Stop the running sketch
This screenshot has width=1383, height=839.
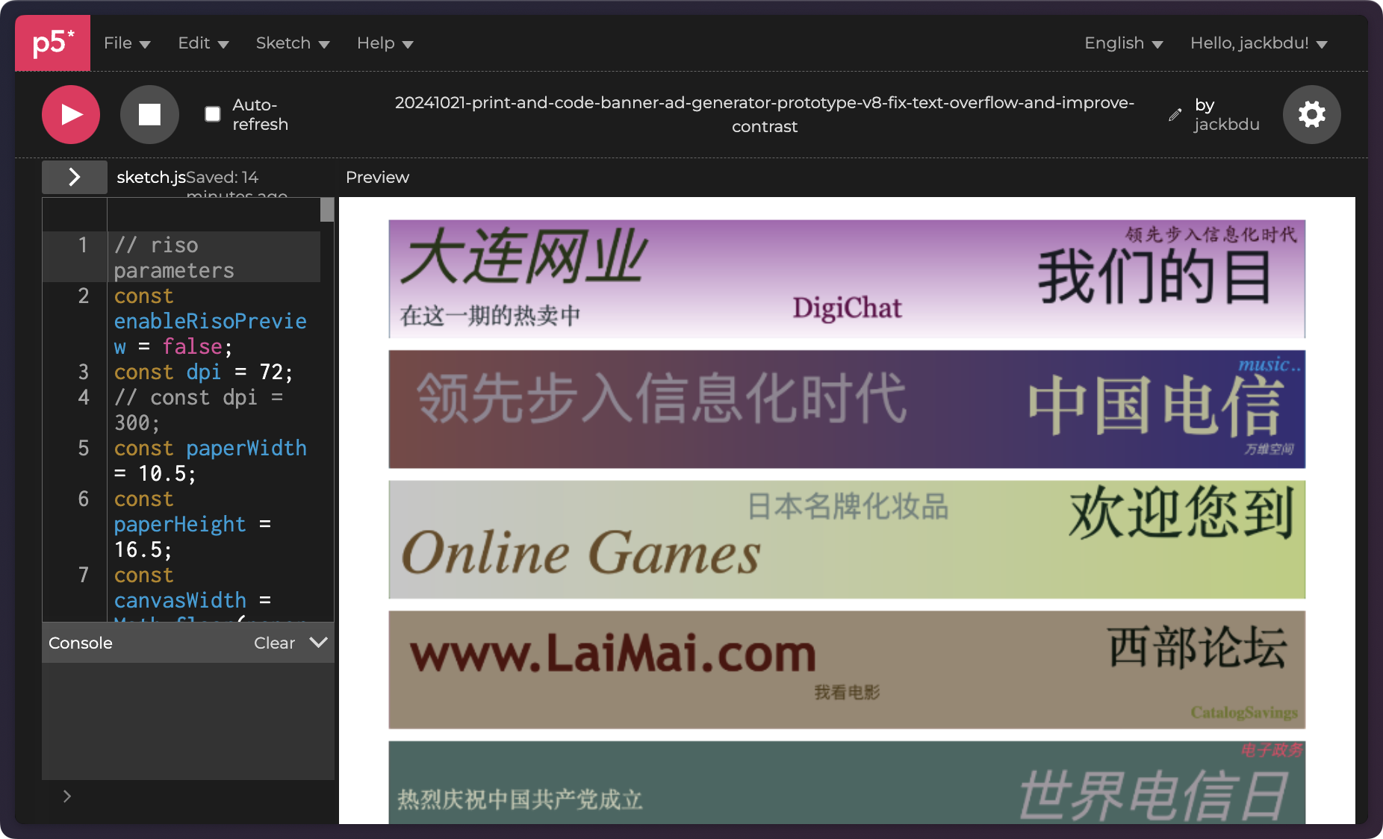click(149, 114)
